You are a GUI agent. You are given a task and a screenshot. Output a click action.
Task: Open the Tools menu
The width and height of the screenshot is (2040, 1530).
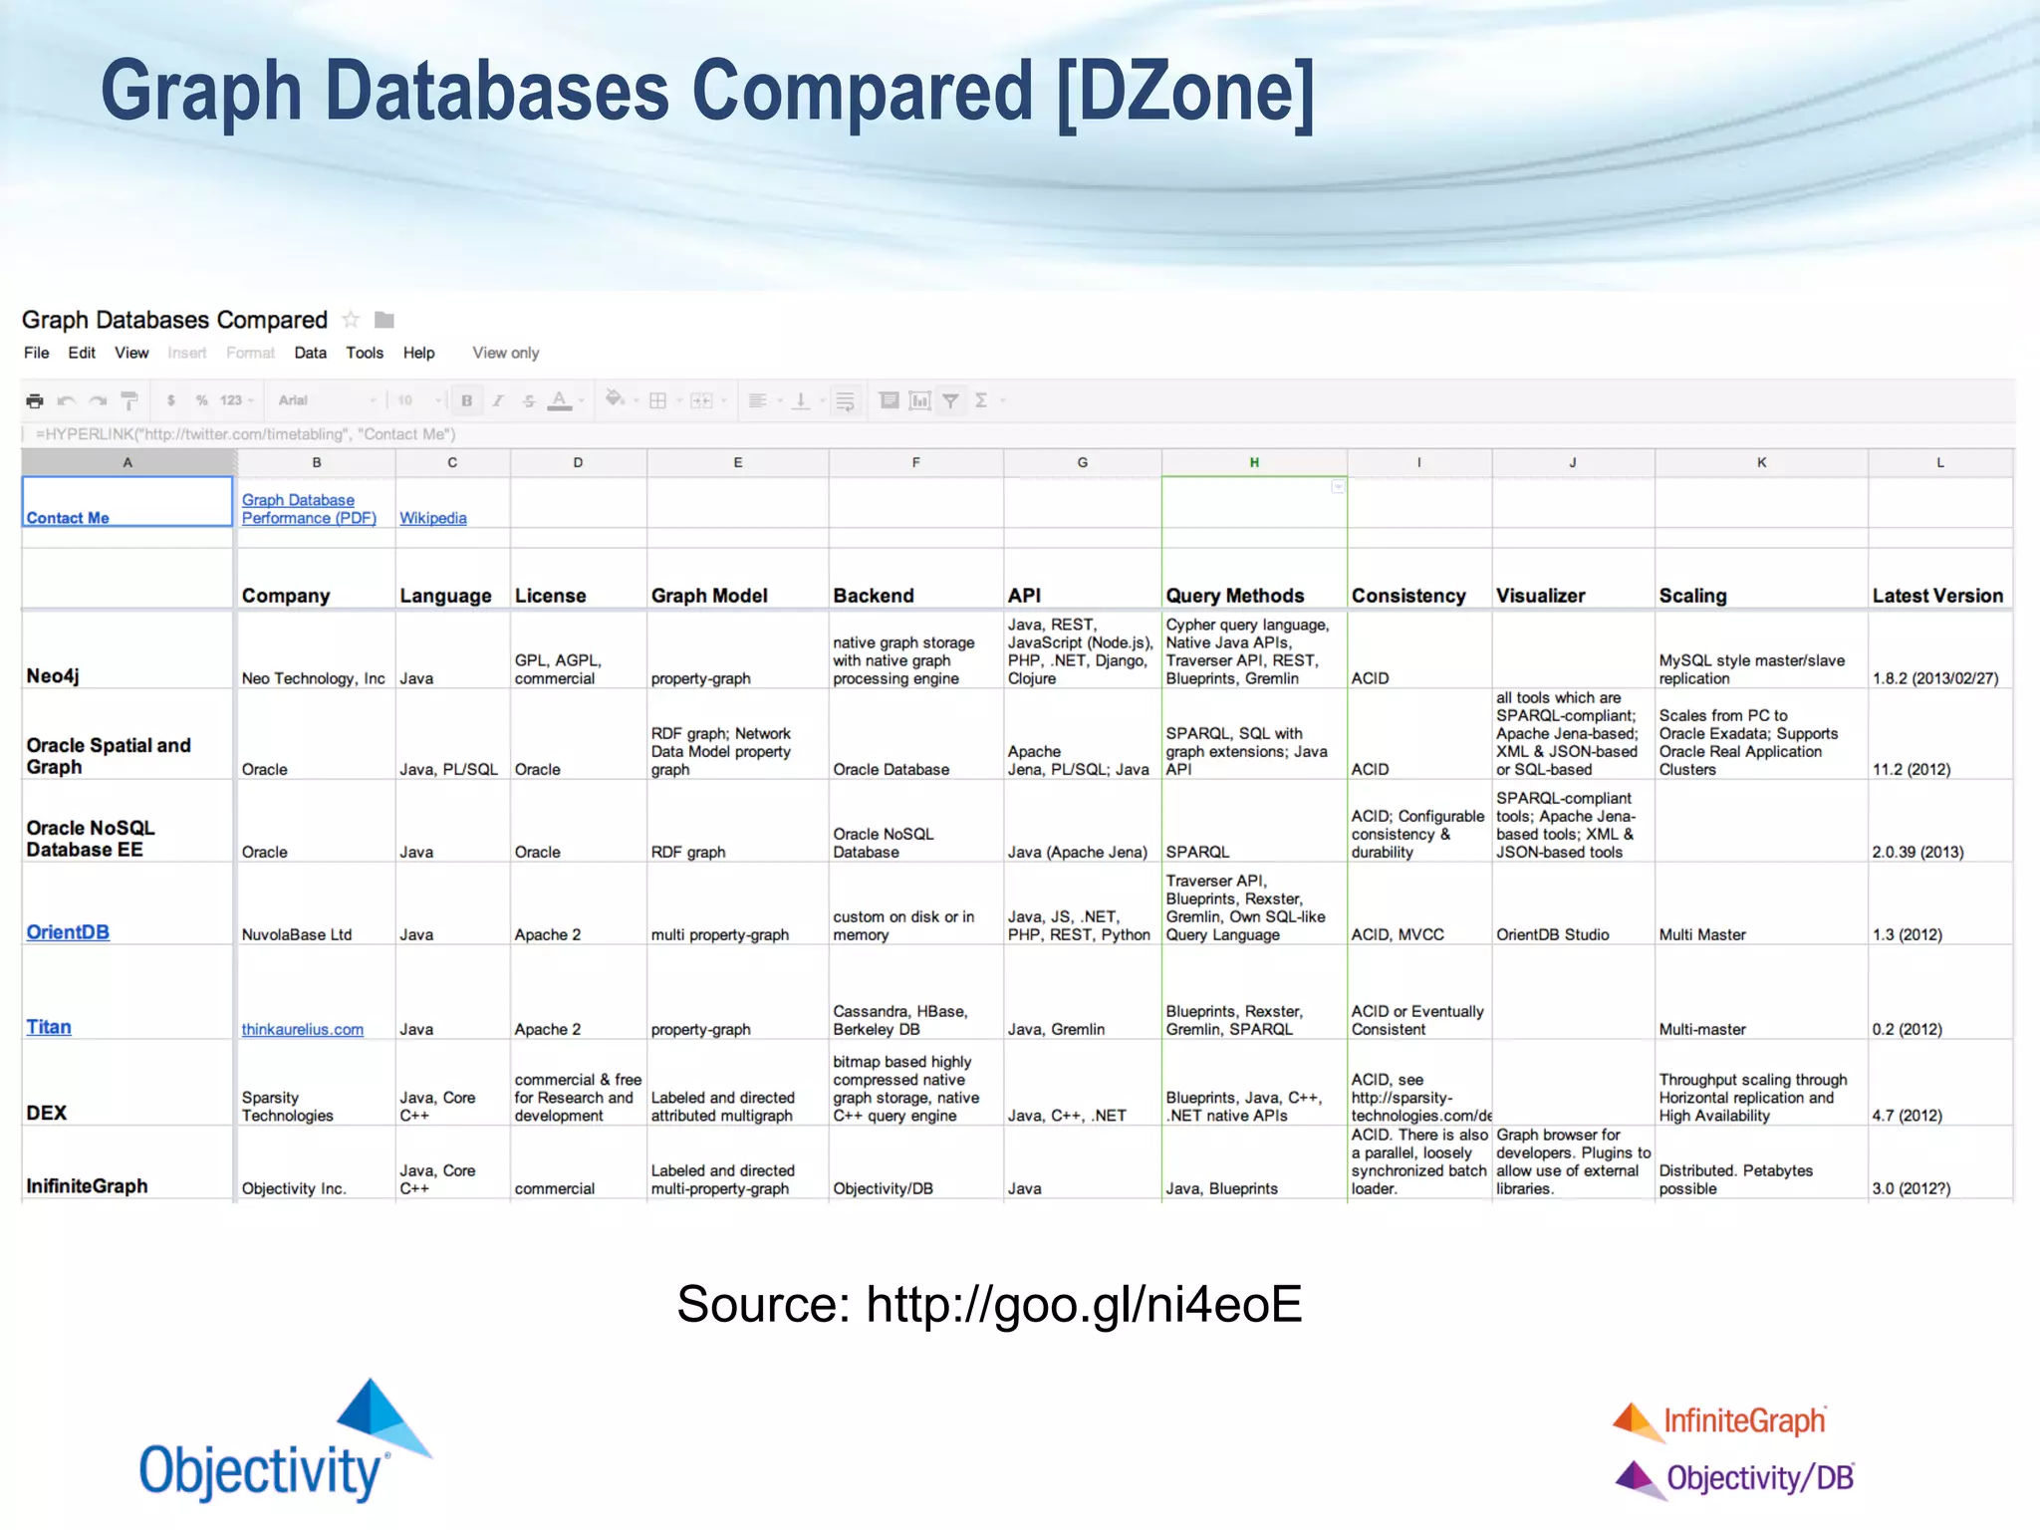tap(365, 353)
